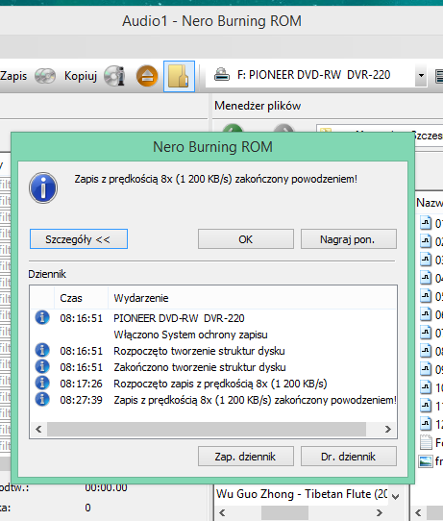Select audio file 09 in file manager
This screenshot has width=443, height=521.
coord(431,369)
